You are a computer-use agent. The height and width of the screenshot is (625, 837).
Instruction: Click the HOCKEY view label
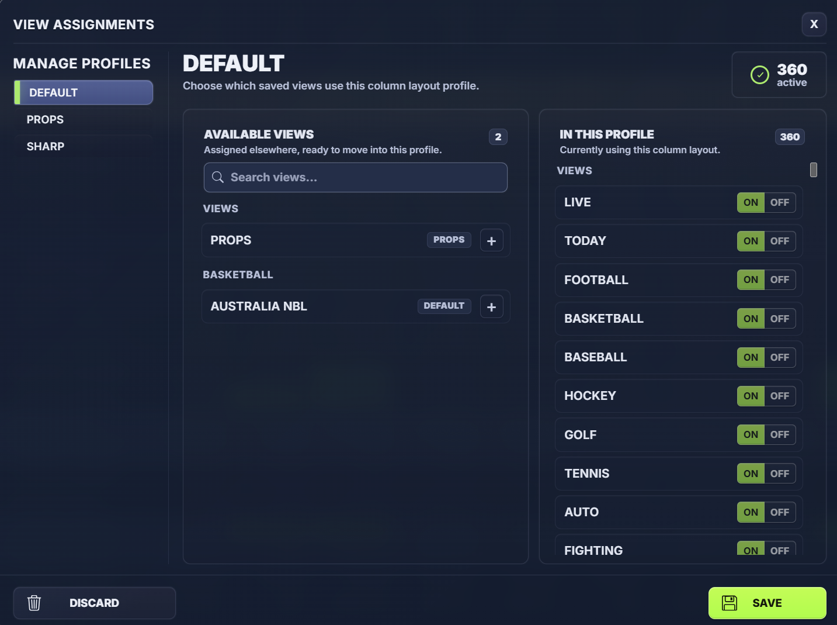tap(590, 396)
